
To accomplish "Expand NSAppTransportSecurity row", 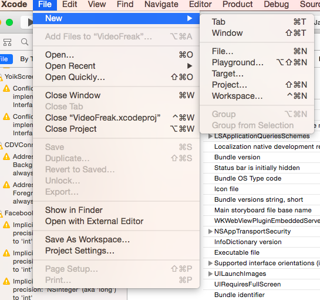I will (x=210, y=231).
